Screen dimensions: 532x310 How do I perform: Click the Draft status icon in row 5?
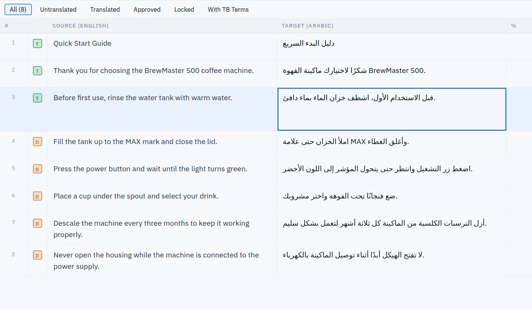(x=37, y=169)
